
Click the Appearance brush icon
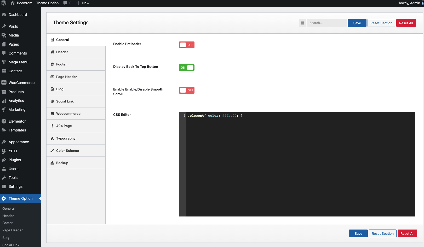tap(4, 142)
